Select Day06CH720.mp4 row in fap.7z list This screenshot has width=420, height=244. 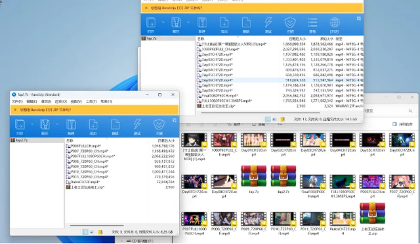(x=280, y=80)
